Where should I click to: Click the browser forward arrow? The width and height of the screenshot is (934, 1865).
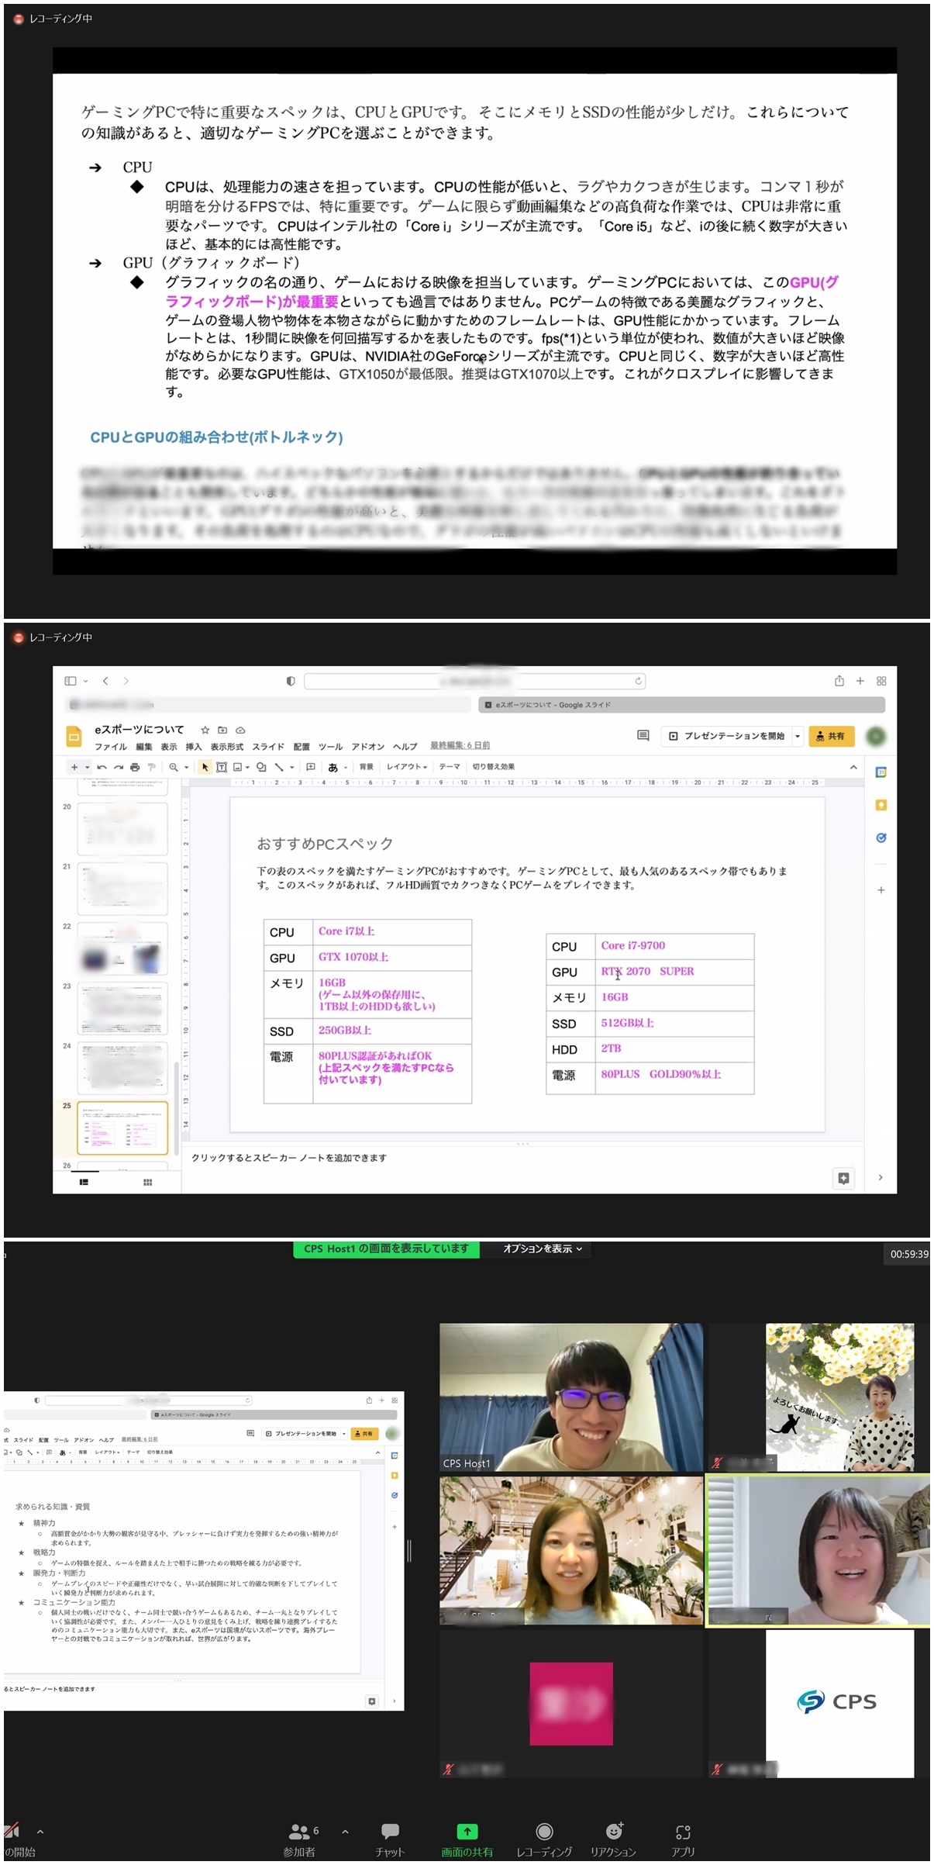click(x=126, y=681)
